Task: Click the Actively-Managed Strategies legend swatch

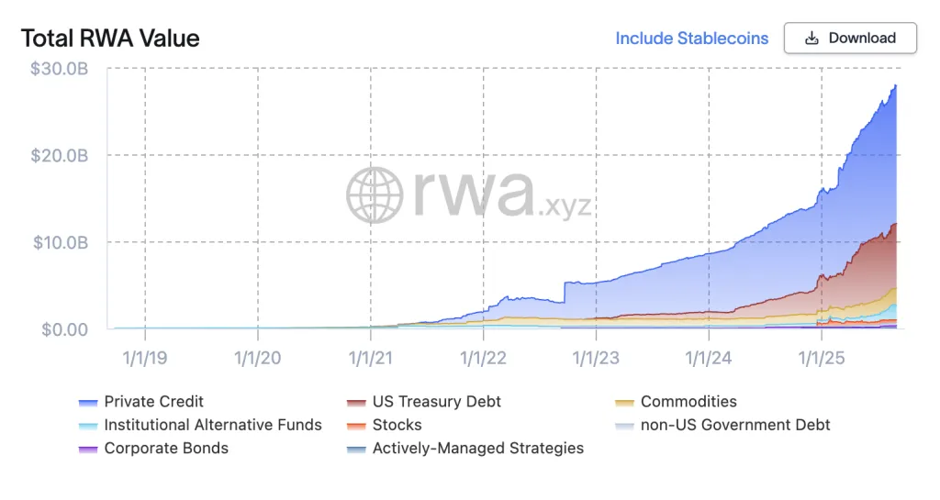Action: click(x=356, y=450)
